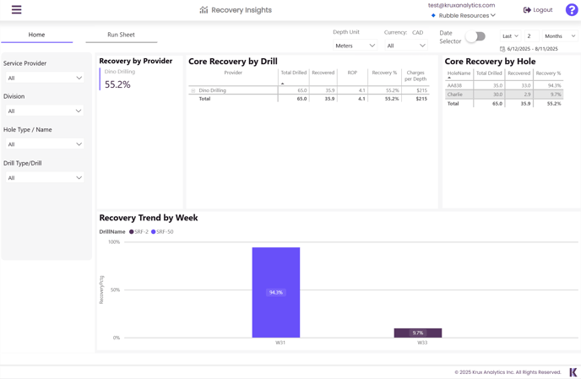Click the Recovery % header in hole table
The height and width of the screenshot is (379, 581).
(x=548, y=73)
